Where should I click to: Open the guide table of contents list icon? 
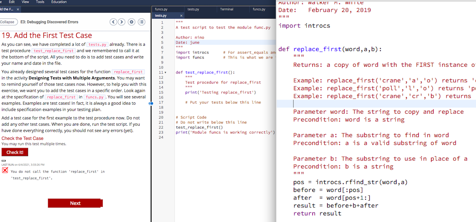142,22
